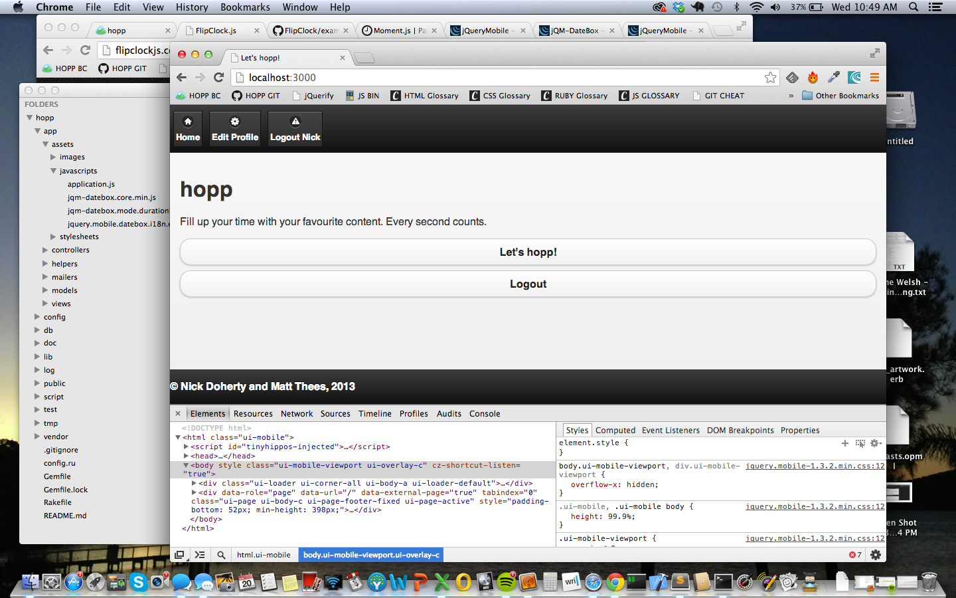Open the DOM Breakpoints pane
The height and width of the screenshot is (598, 956).
pos(740,431)
